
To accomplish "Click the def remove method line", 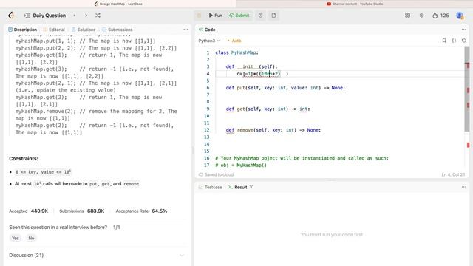I will click(x=273, y=130).
